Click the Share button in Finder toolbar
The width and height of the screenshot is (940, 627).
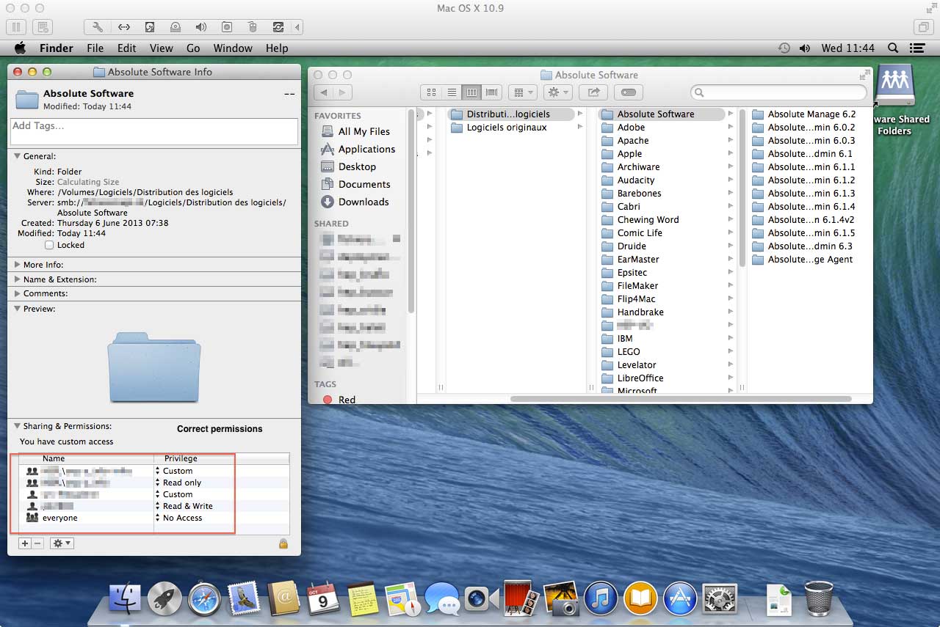click(593, 92)
